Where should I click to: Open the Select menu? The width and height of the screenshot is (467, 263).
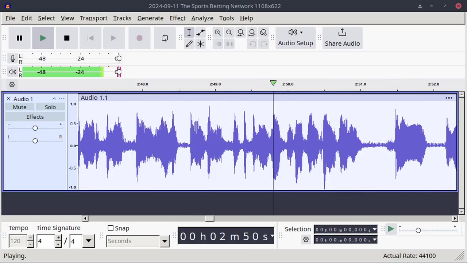(46, 18)
